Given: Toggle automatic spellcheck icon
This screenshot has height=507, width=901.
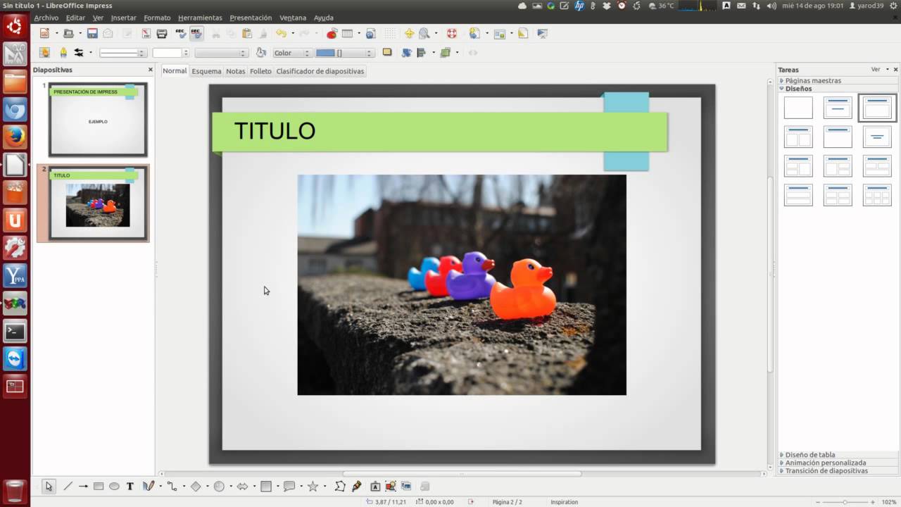Looking at the screenshot, I should tap(196, 33).
